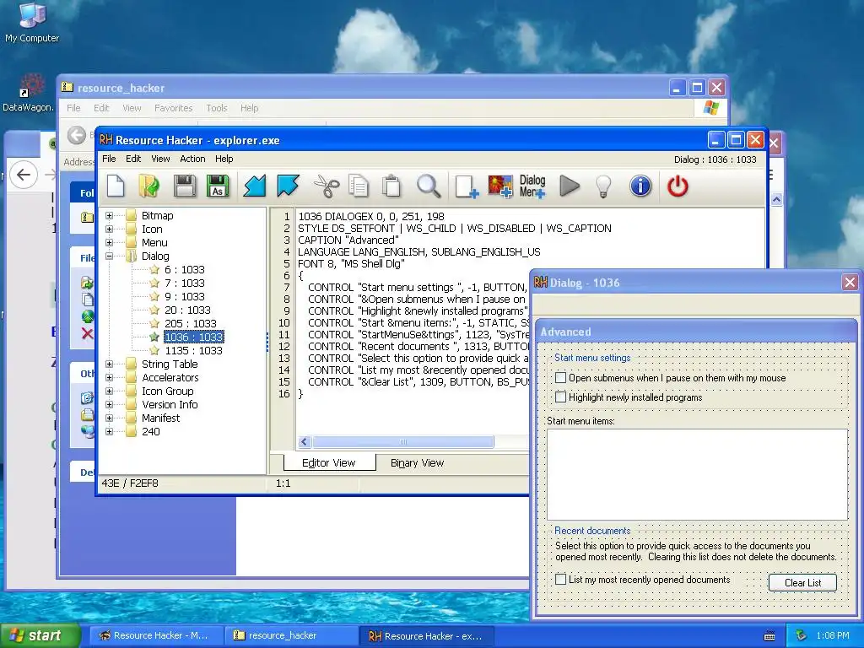864x648 pixels.
Task: Click the tray icon beside the clock
Action: (802, 635)
